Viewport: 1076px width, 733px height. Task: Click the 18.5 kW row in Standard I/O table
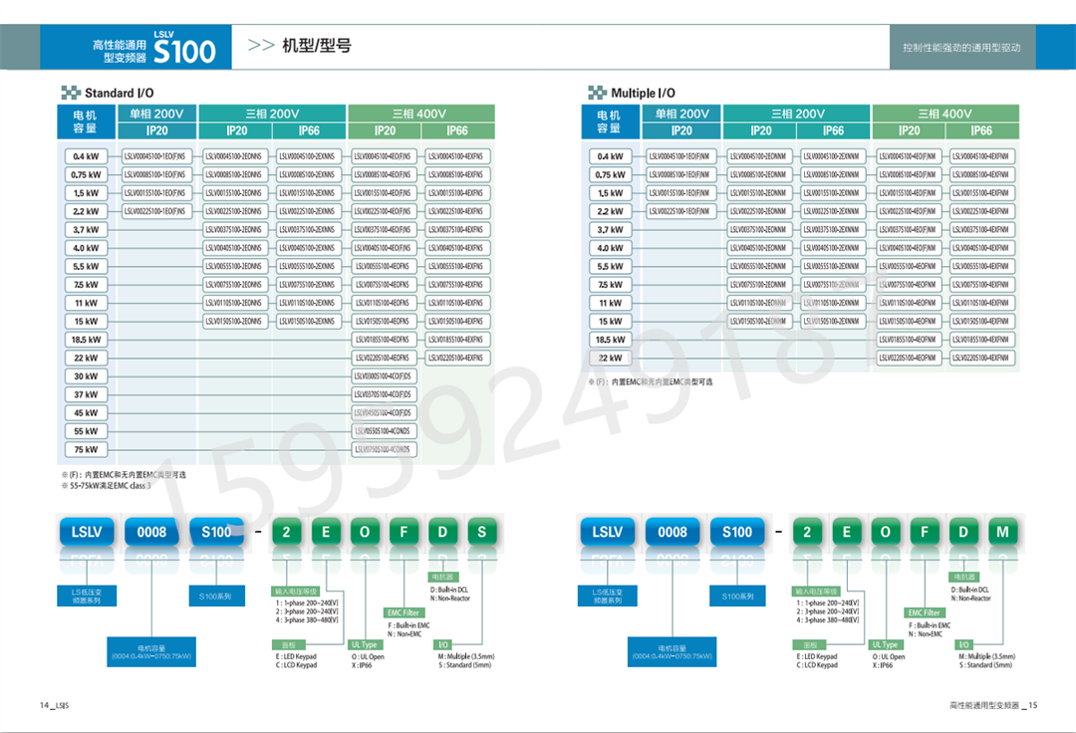tap(278, 340)
